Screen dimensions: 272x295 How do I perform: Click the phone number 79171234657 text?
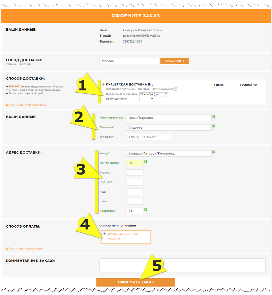point(132,41)
